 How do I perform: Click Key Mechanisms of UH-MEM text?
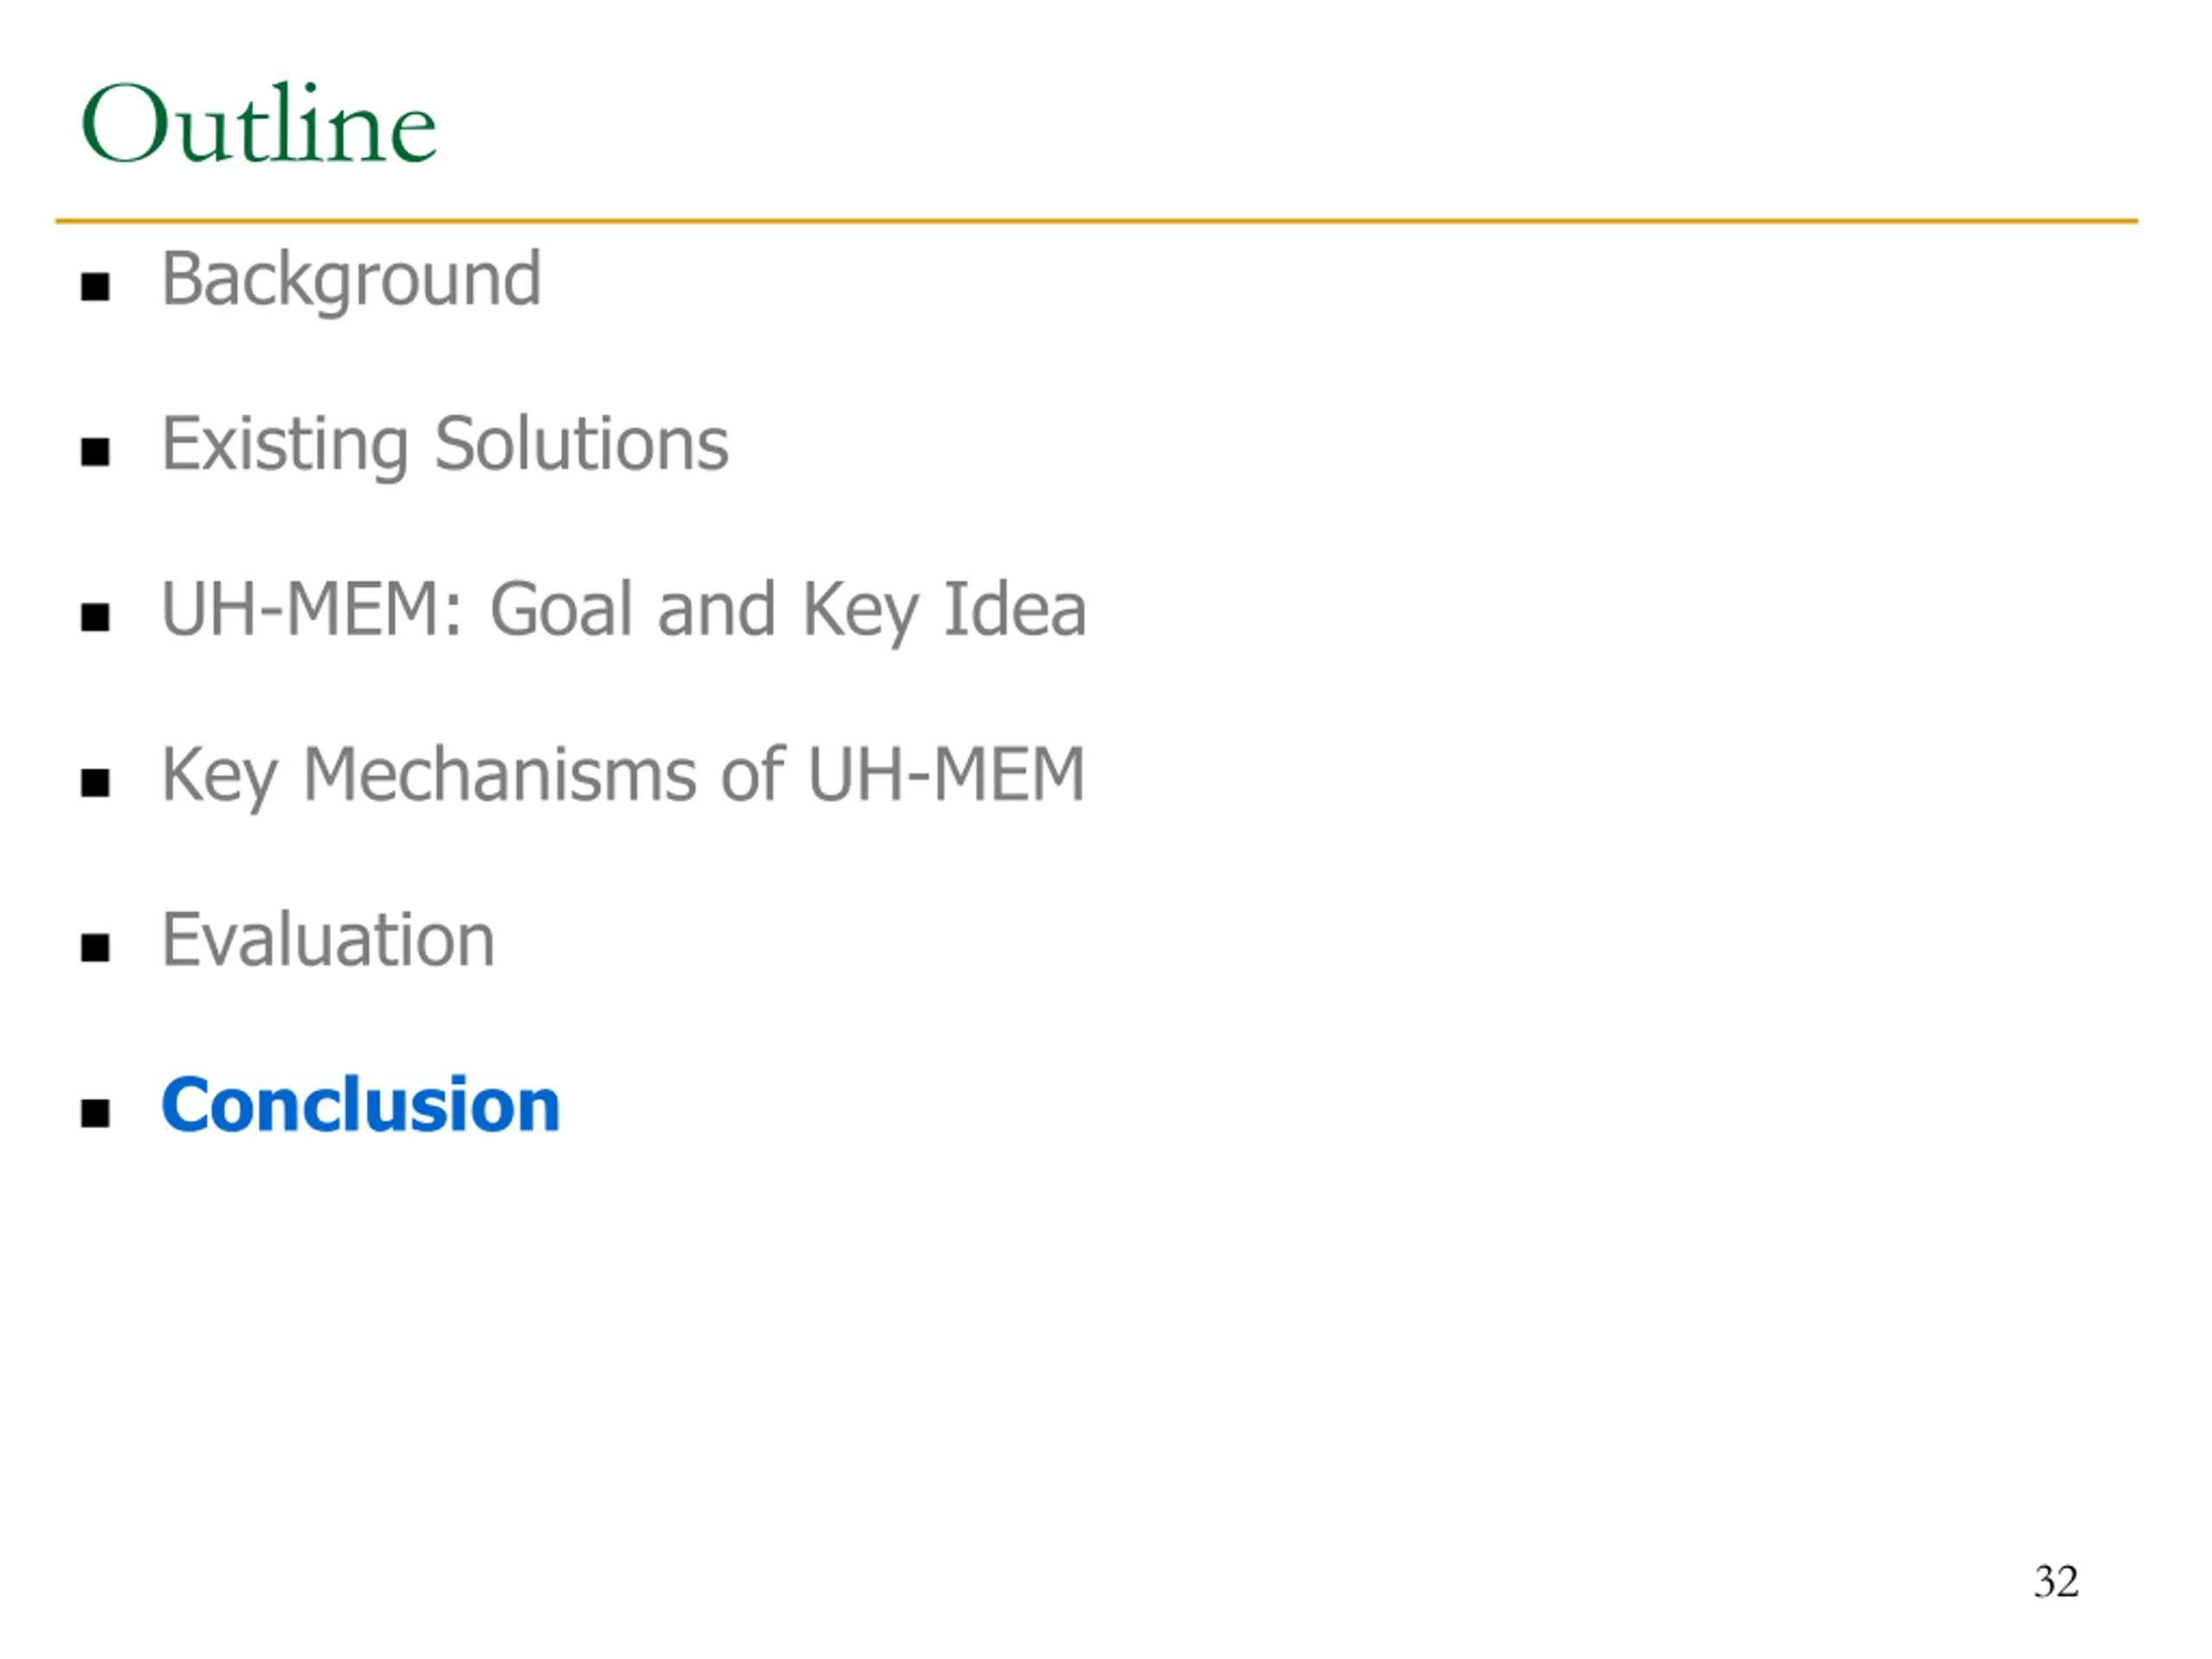coord(623,777)
